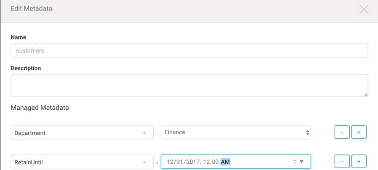Select the minutes in RetainUntil time
The height and width of the screenshot is (170, 378).
click(x=215, y=162)
